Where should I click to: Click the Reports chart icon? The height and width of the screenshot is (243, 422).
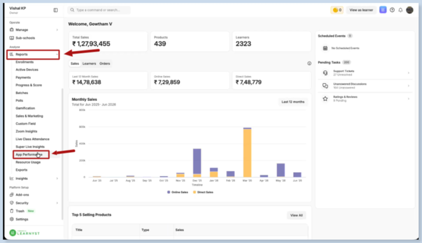(x=11, y=54)
